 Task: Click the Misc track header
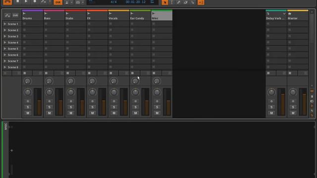(162, 16)
